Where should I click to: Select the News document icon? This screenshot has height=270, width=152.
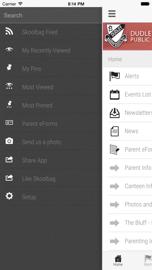click(x=115, y=131)
